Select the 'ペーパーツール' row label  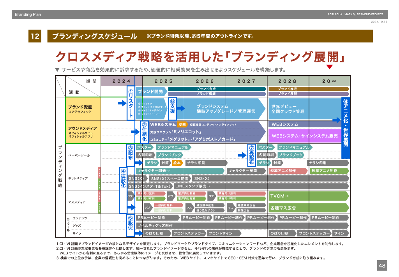pyautogui.click(x=79, y=155)
